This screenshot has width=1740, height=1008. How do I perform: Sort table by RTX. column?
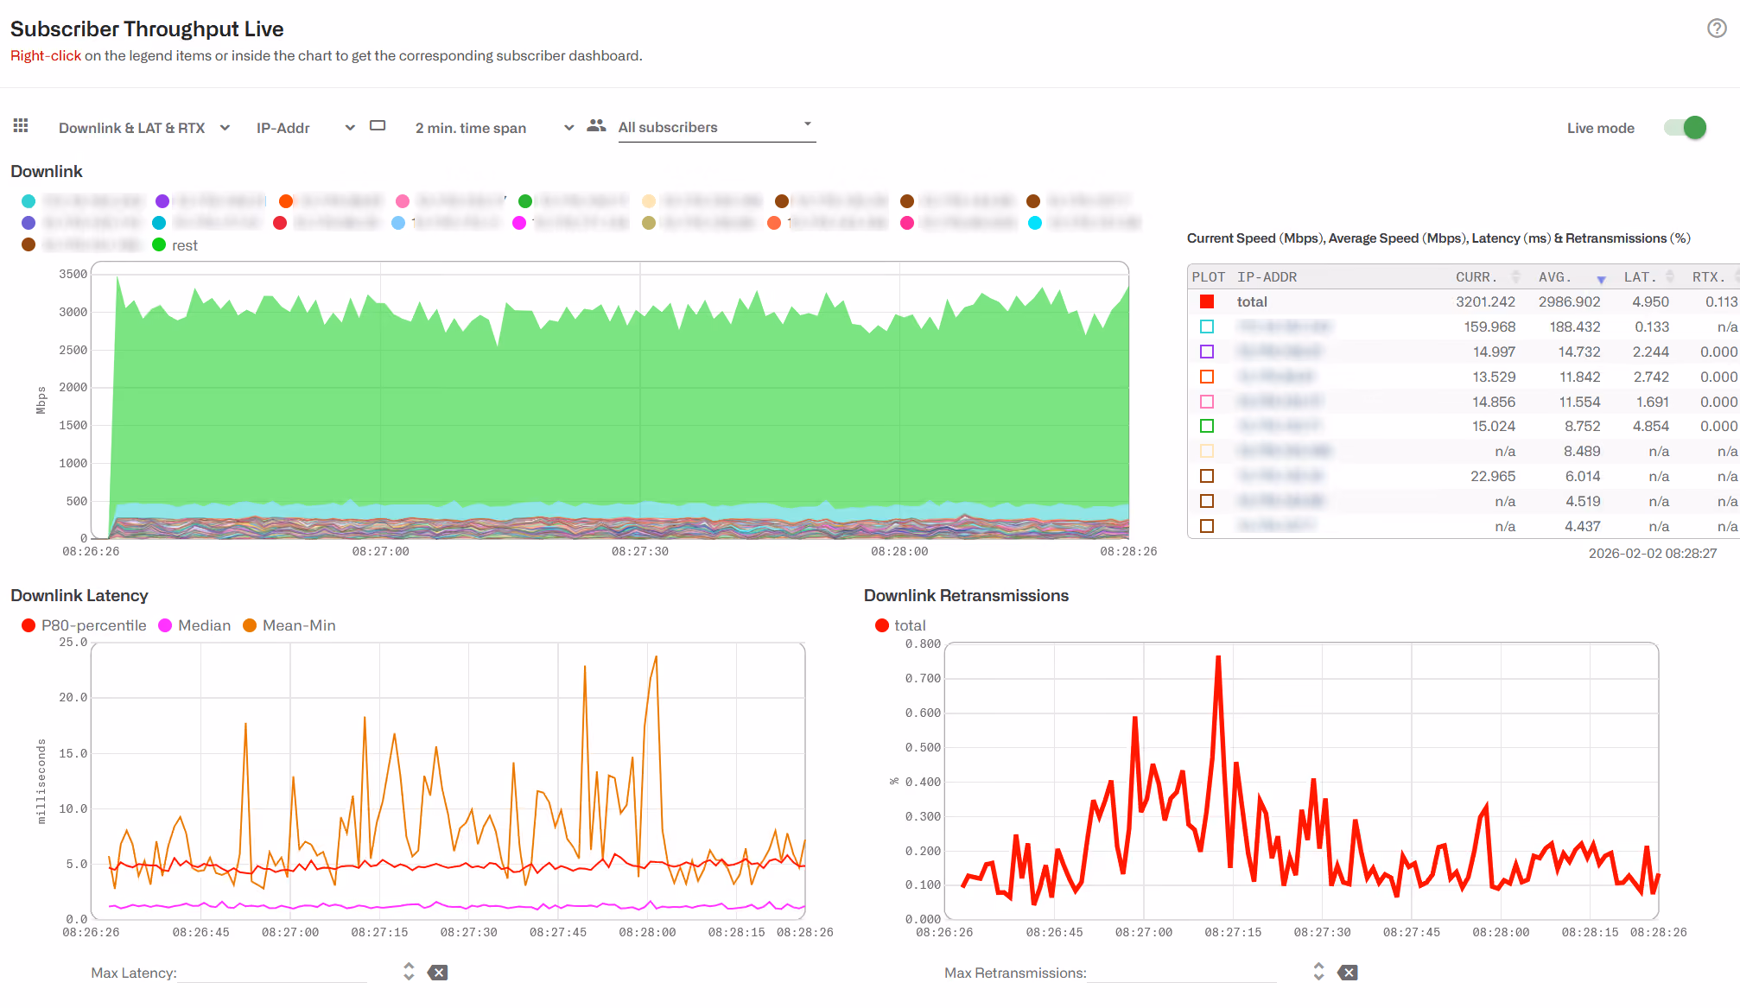coord(1714,277)
